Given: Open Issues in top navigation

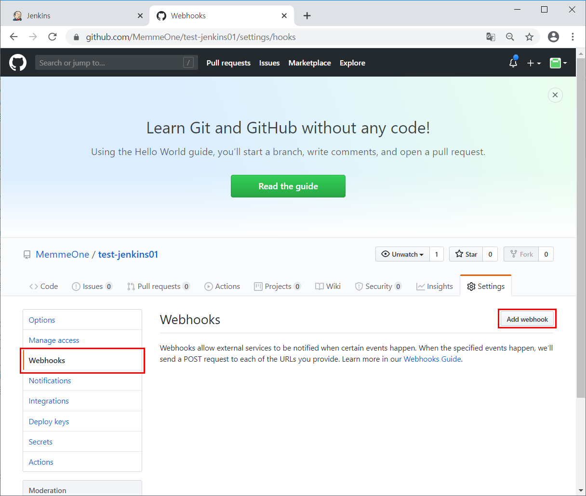Looking at the screenshot, I should 269,63.
